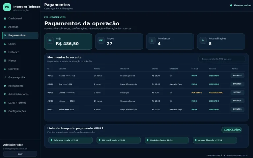Viewport: 253px width, 158px height.
Task: Focus the Buscar por cliente search field
Action: click(222, 59)
